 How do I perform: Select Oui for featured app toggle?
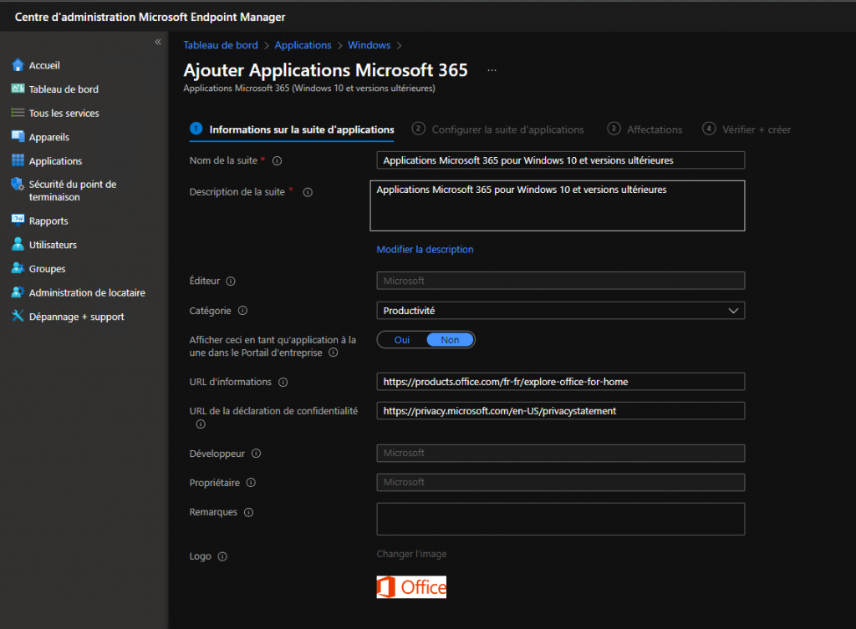coord(402,340)
